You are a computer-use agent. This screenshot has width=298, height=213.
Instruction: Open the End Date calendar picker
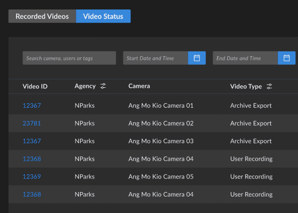coord(287,58)
